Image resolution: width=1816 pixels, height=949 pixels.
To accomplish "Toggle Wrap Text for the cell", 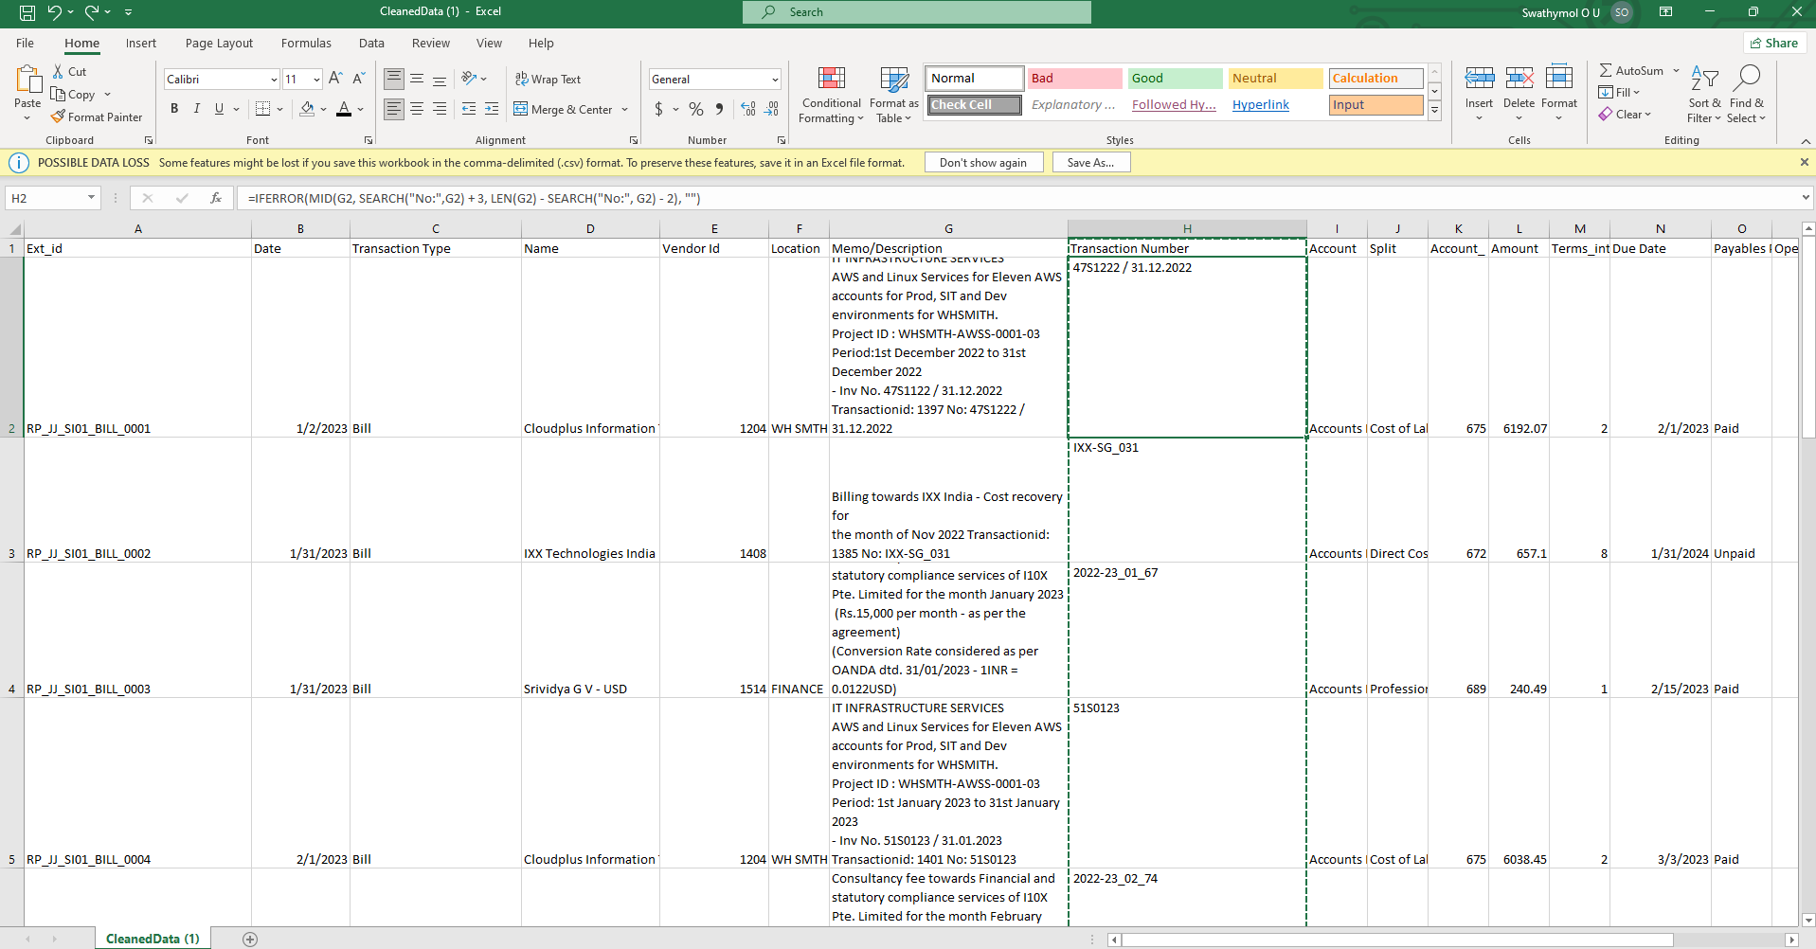I will point(548,80).
